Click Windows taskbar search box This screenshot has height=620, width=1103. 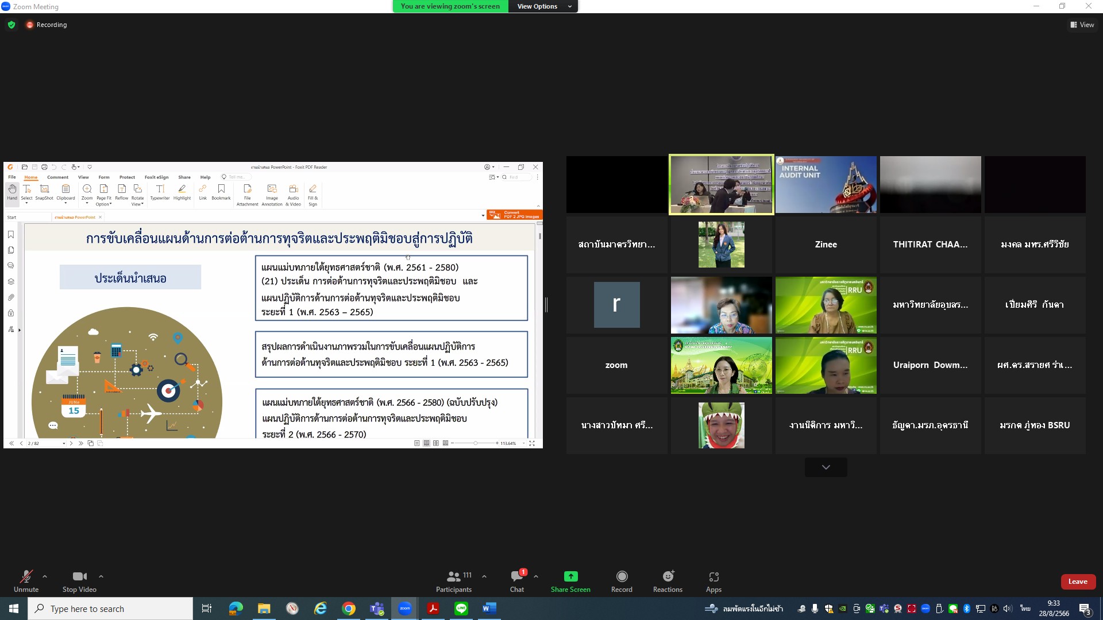point(110,609)
